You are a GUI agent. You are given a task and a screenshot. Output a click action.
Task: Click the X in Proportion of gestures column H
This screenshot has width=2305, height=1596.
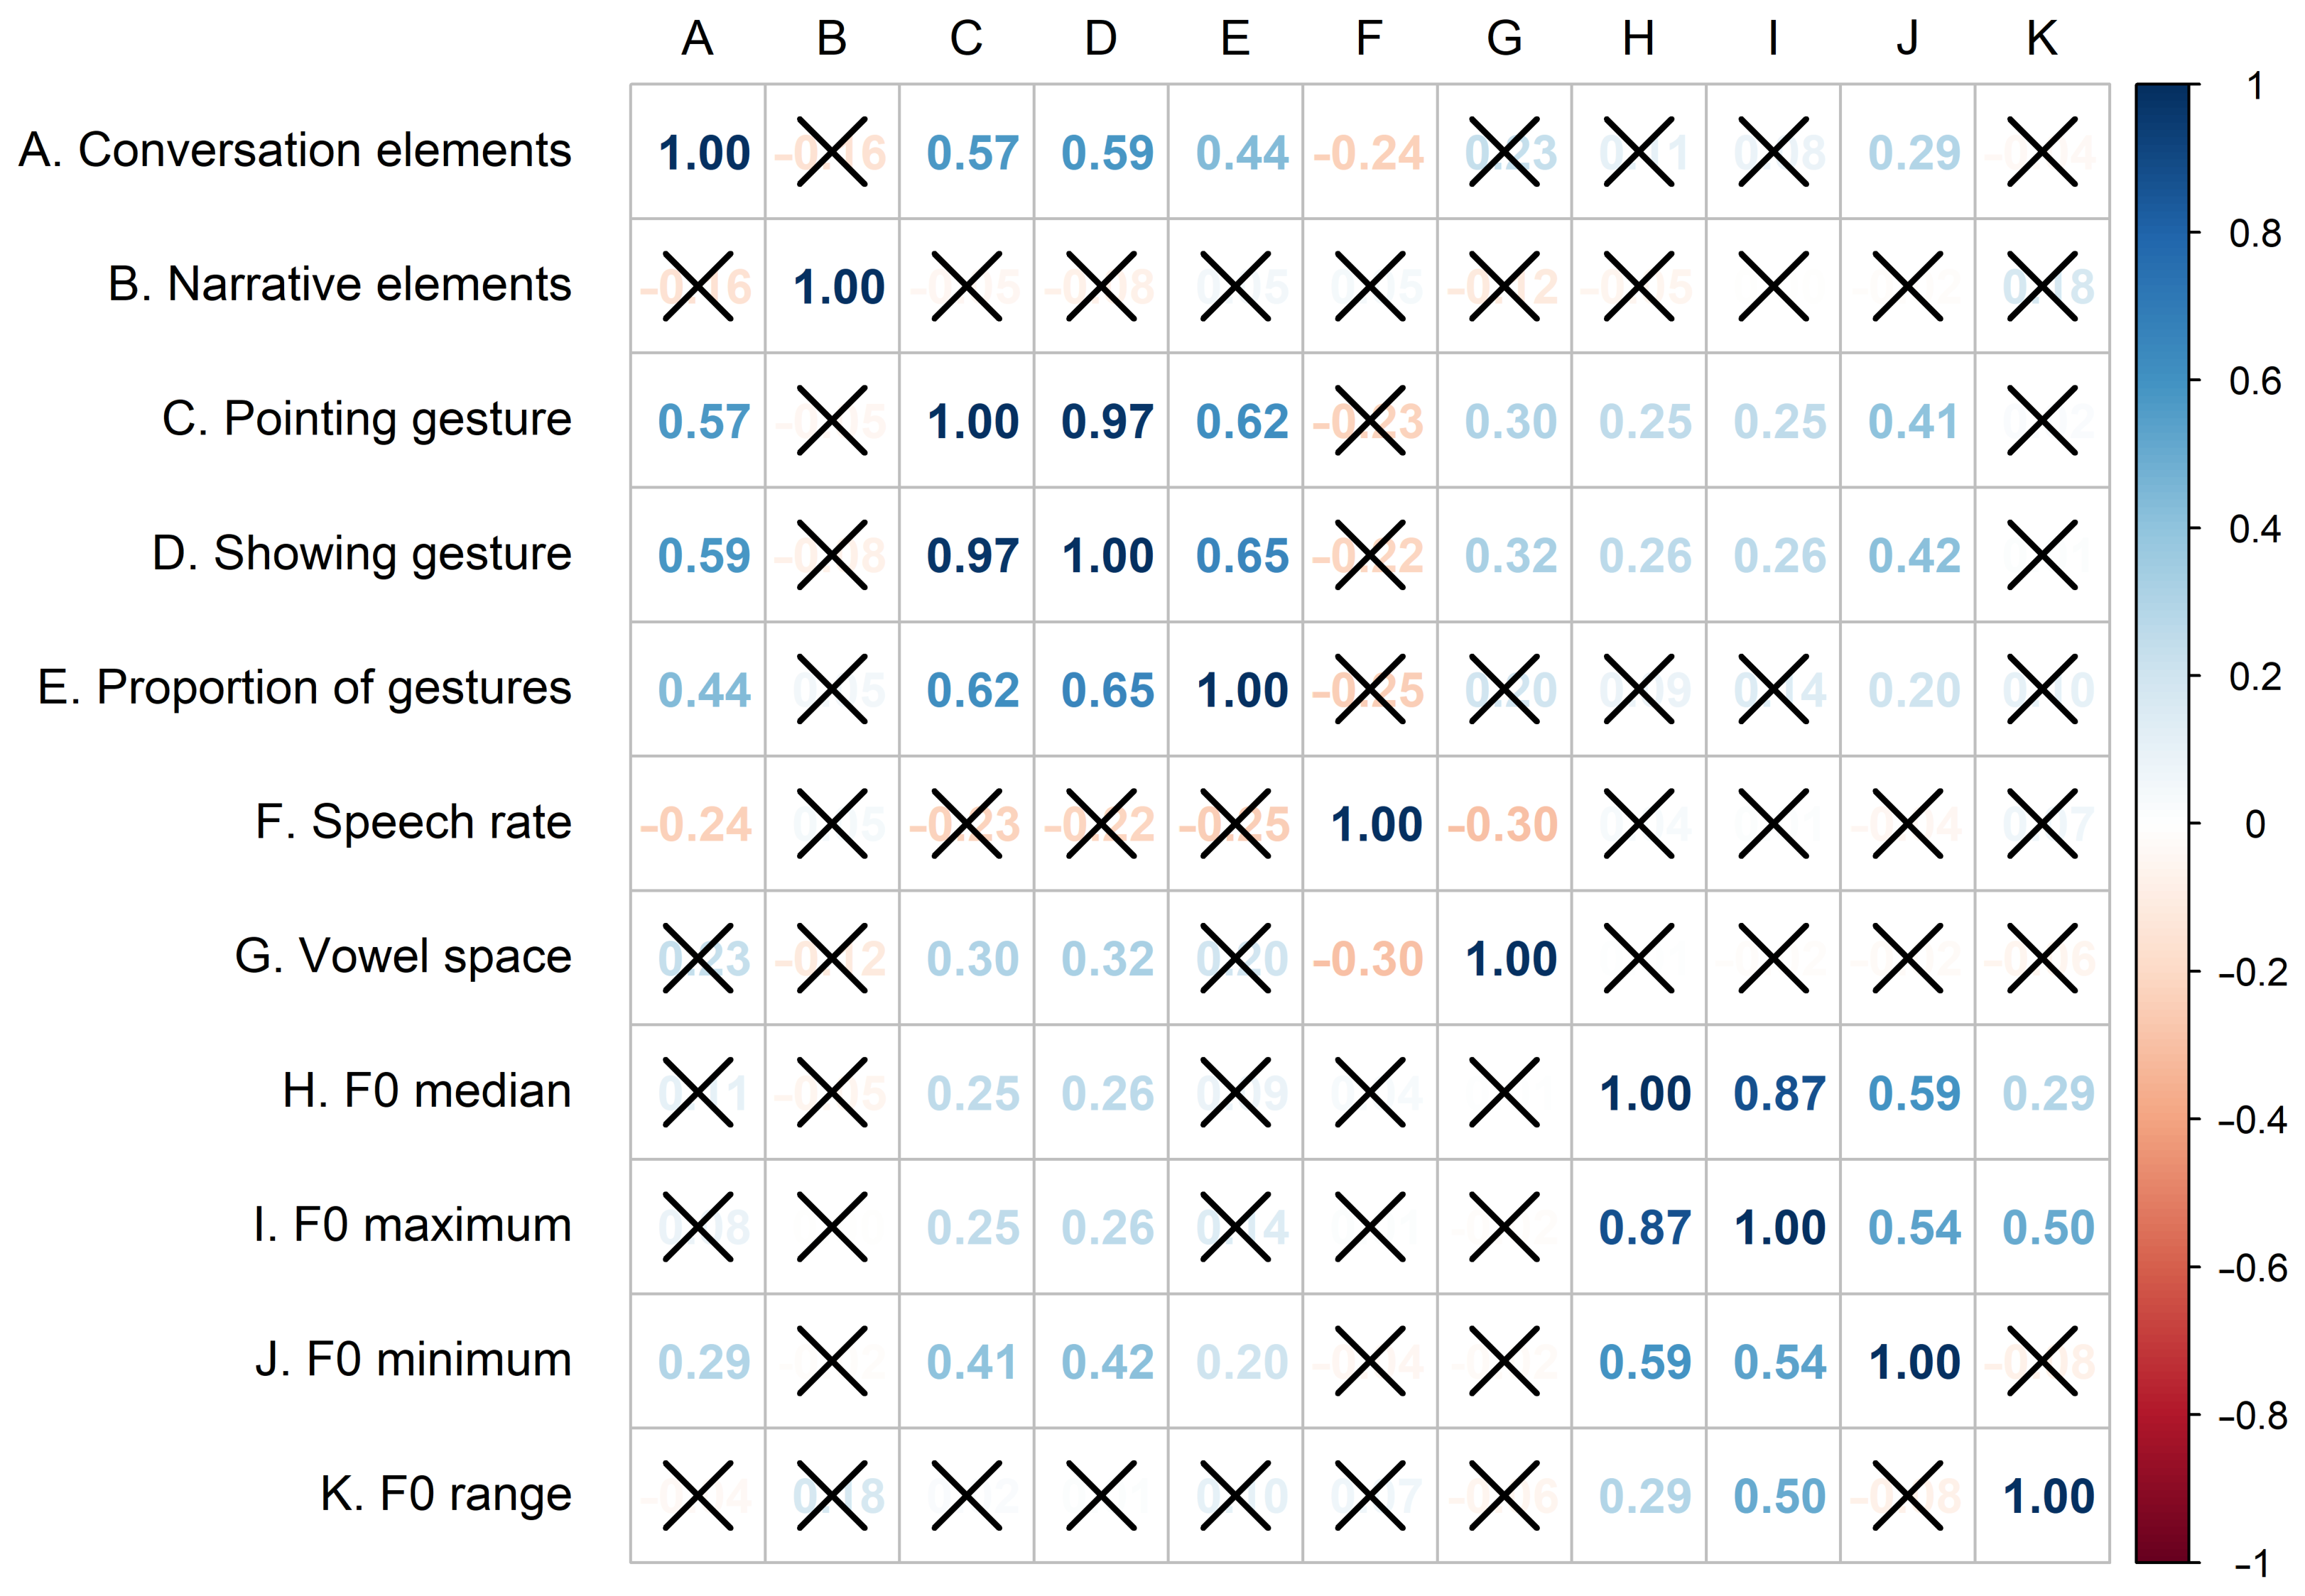coord(1639,689)
